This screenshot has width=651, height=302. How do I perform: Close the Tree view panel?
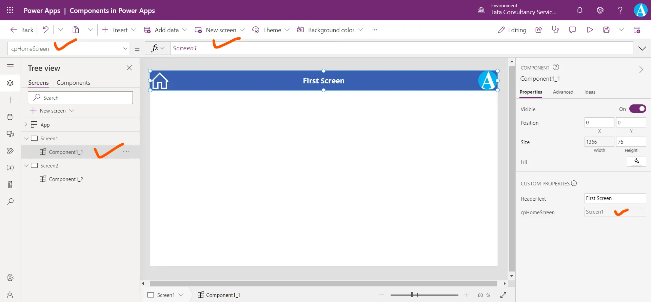[129, 68]
